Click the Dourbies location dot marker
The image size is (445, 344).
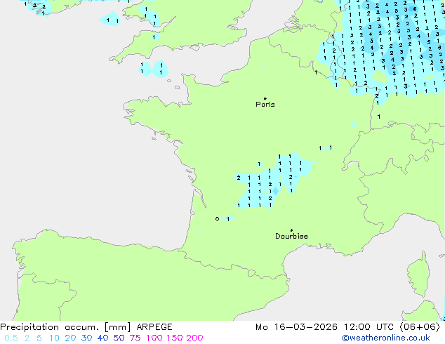[x=291, y=230]
